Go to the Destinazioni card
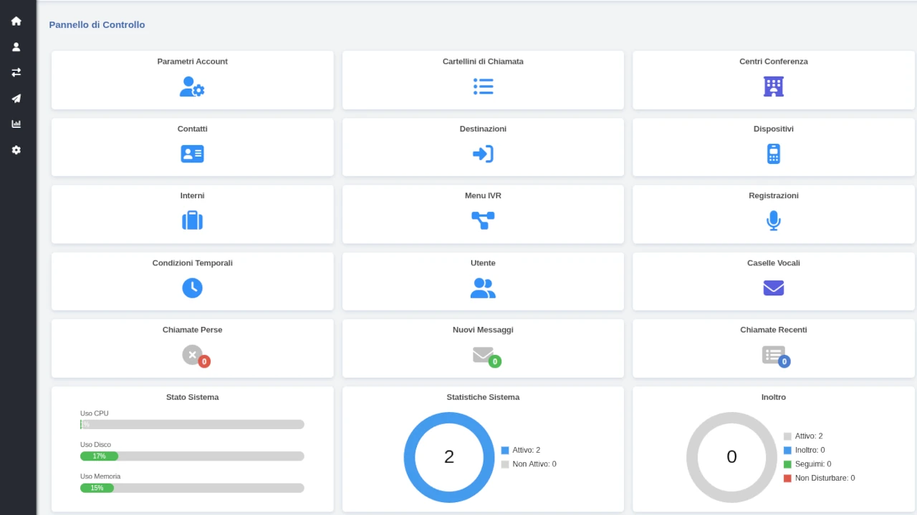 coord(483,147)
